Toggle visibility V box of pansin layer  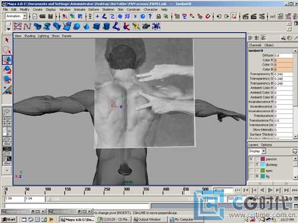tap(251, 159)
